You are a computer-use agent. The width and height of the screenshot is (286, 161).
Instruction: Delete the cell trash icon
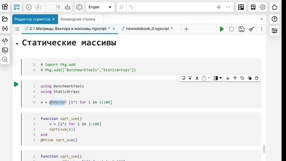(x=257, y=78)
